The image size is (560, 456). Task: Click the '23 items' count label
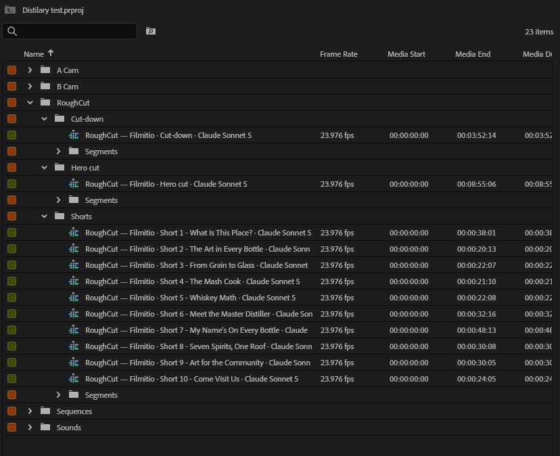tap(539, 32)
